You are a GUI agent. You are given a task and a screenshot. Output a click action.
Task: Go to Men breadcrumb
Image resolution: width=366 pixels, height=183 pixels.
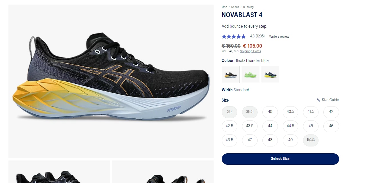tap(224, 7)
